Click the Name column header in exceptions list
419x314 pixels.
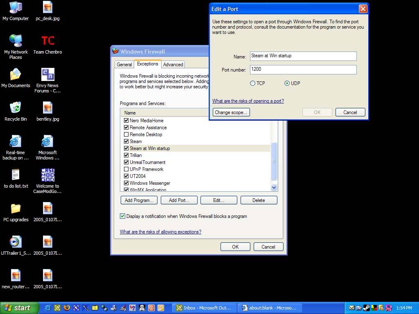click(x=164, y=113)
